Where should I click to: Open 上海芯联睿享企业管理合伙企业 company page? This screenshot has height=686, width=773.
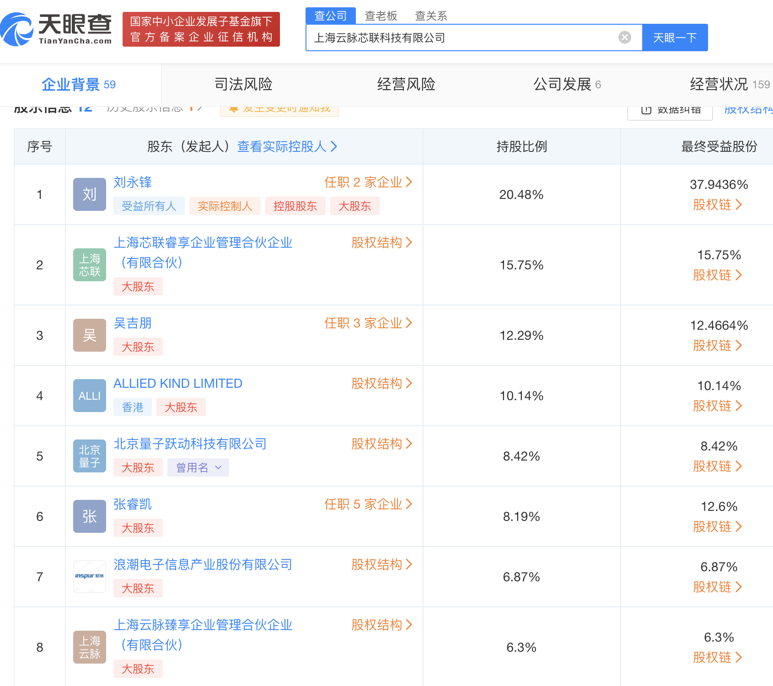[203, 252]
